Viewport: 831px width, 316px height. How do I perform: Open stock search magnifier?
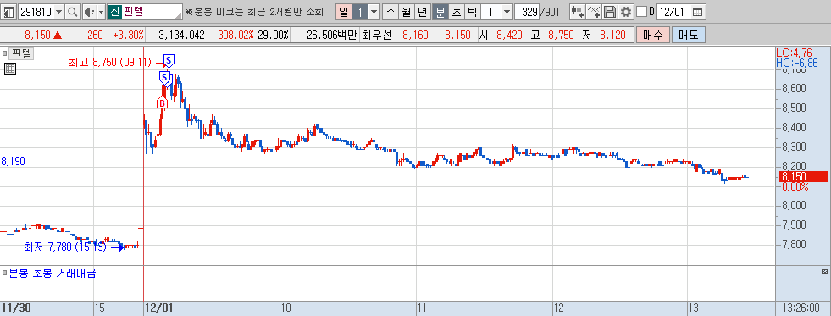click(73, 11)
